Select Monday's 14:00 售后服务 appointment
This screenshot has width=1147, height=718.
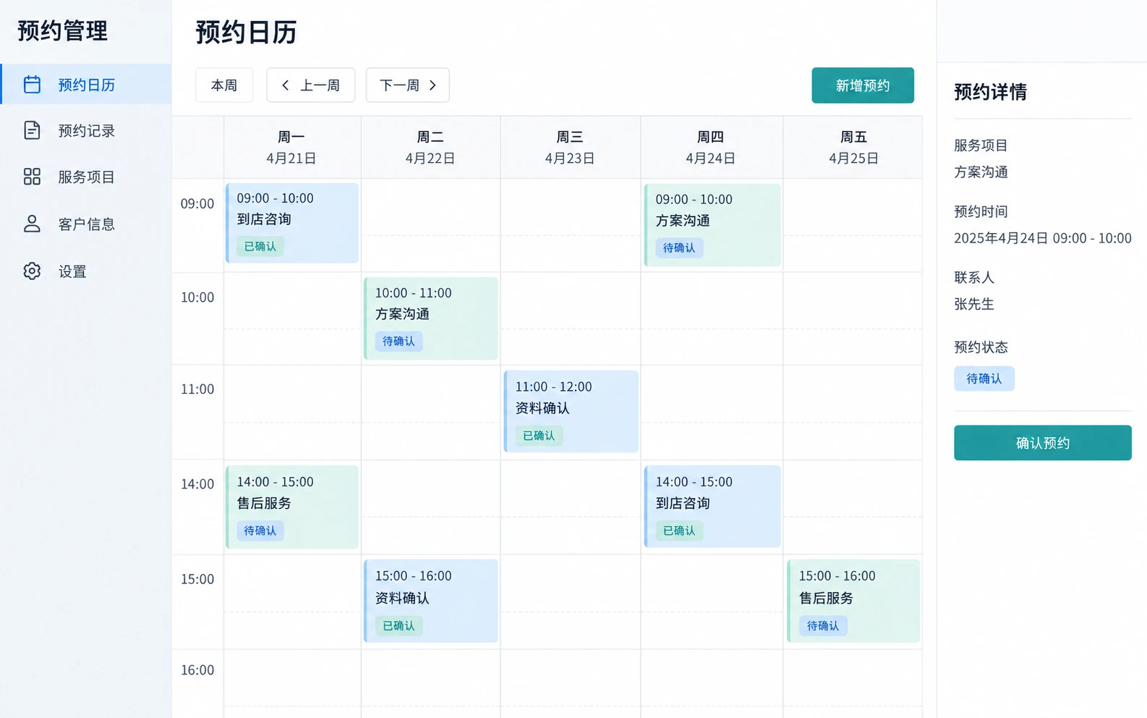[292, 507]
